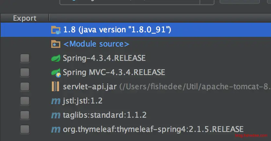
Task: Click the Spring-4.3.4.RELEASE green leaf icon
Action: 56,58
